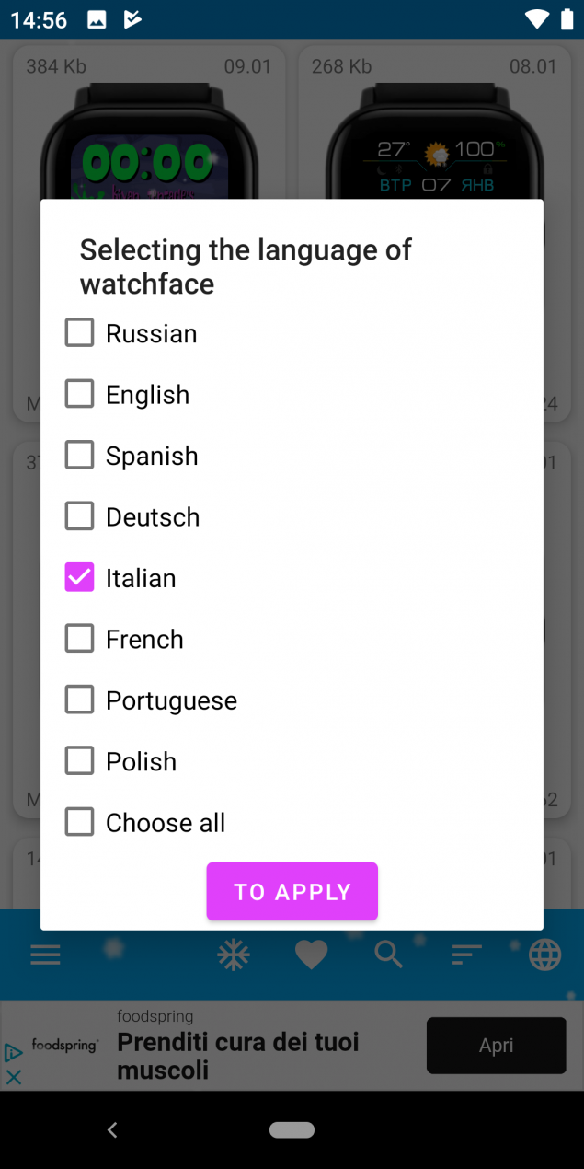Check the Russian language checkbox
Viewport: 584px width, 1169px height.
pos(79,333)
